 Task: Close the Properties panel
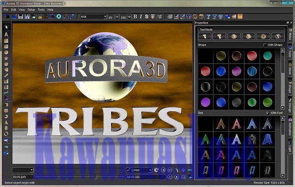[291, 23]
